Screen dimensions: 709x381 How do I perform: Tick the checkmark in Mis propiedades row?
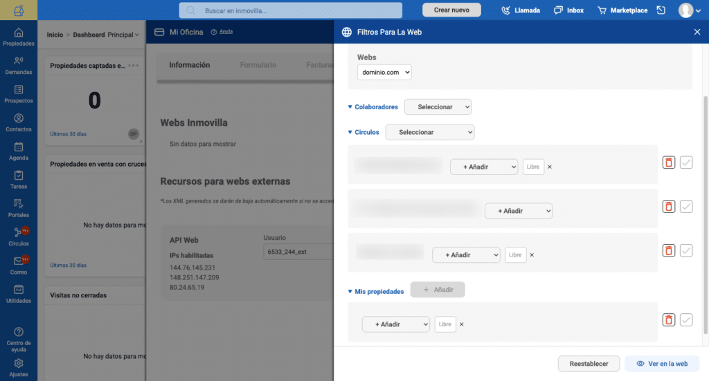point(686,319)
